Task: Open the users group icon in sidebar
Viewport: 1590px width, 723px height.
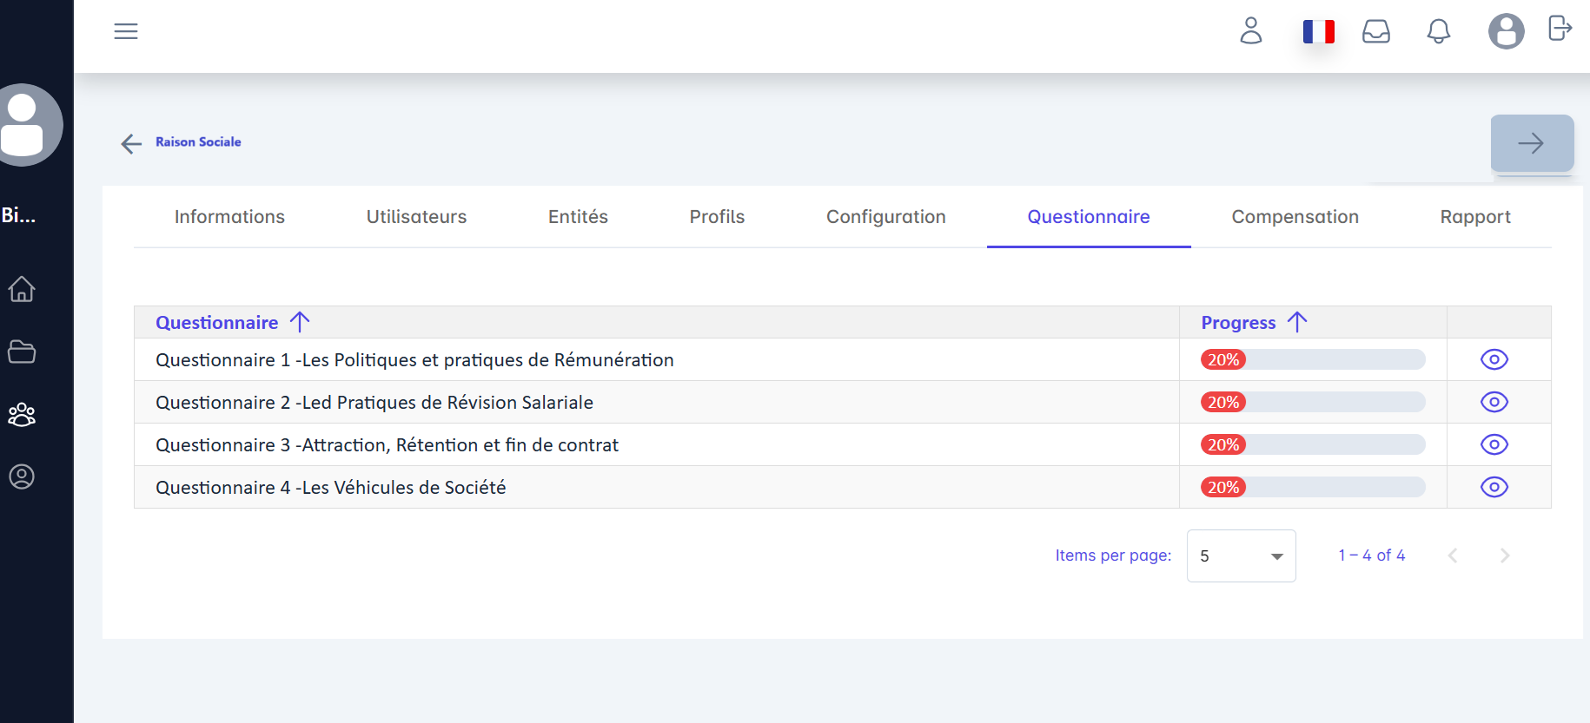Action: [x=22, y=415]
